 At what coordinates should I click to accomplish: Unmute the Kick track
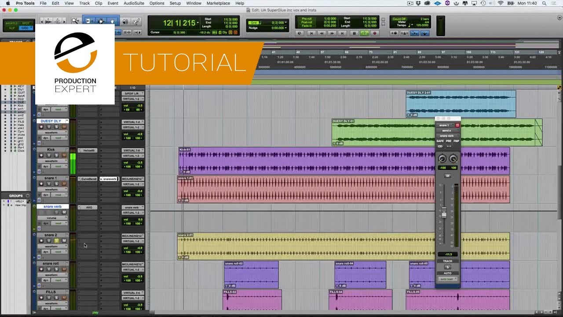[64, 155]
